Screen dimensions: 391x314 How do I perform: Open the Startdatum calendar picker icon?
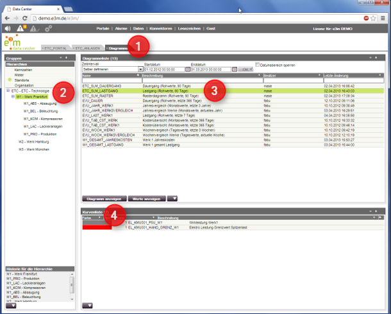coord(188,69)
